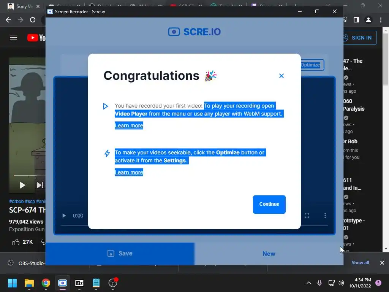Click the Continue button
This screenshot has width=389, height=292.
click(x=269, y=204)
